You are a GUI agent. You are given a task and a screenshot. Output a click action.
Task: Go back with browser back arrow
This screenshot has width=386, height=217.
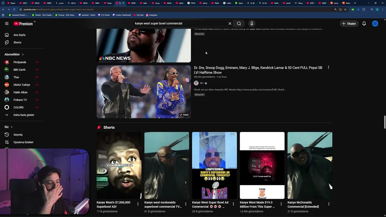[x=3, y=9]
